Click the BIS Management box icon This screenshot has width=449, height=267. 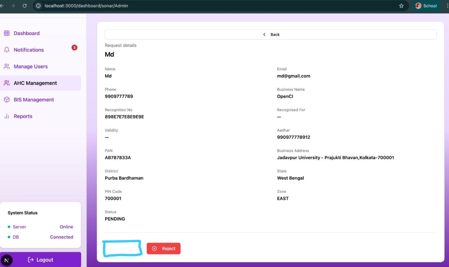(7, 100)
